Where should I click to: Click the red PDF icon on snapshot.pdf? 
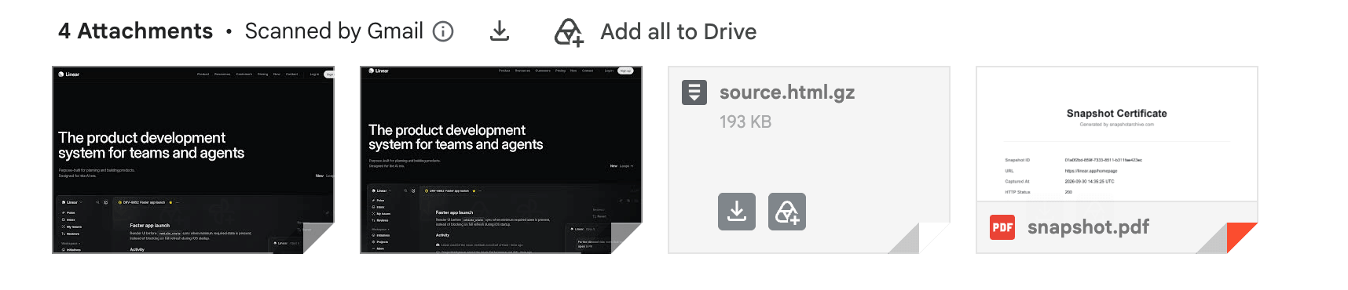coord(1002,227)
